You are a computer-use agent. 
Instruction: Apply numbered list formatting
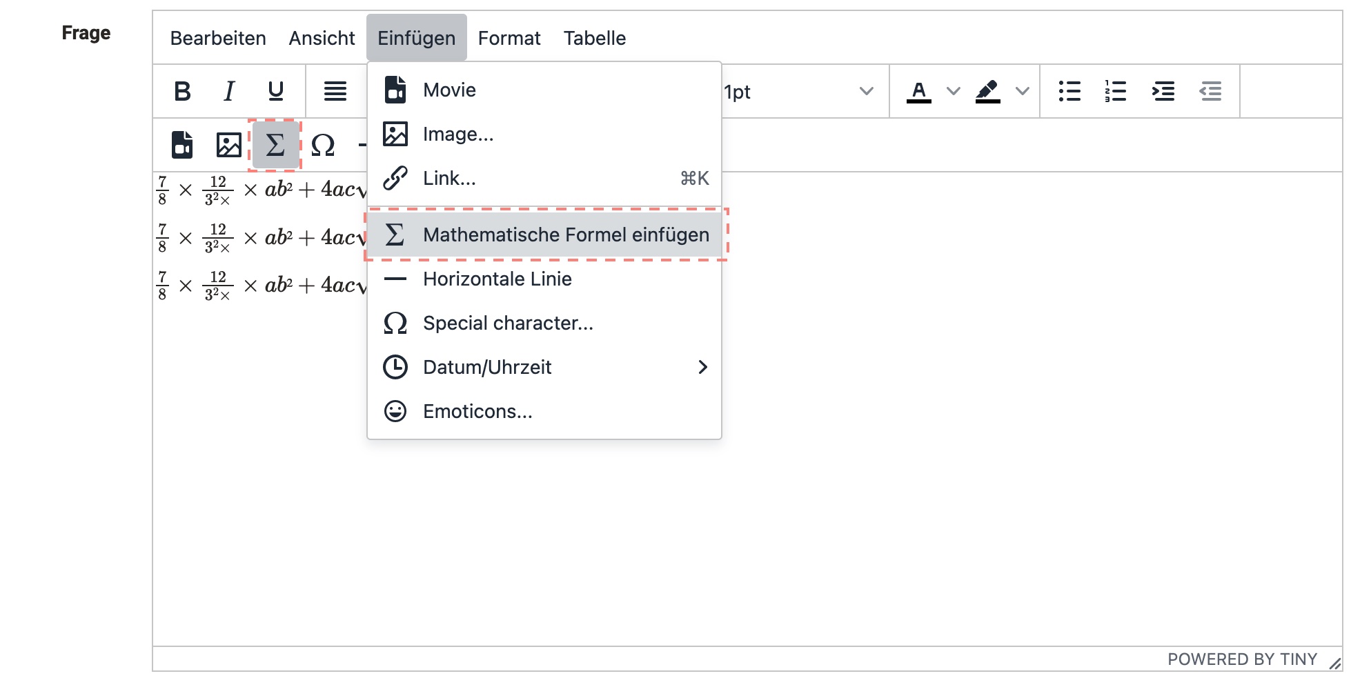tap(1116, 91)
